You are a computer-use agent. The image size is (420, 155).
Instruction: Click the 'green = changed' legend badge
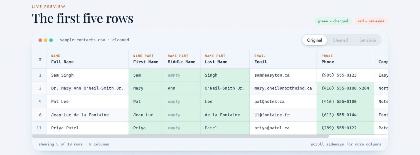[x=333, y=21]
